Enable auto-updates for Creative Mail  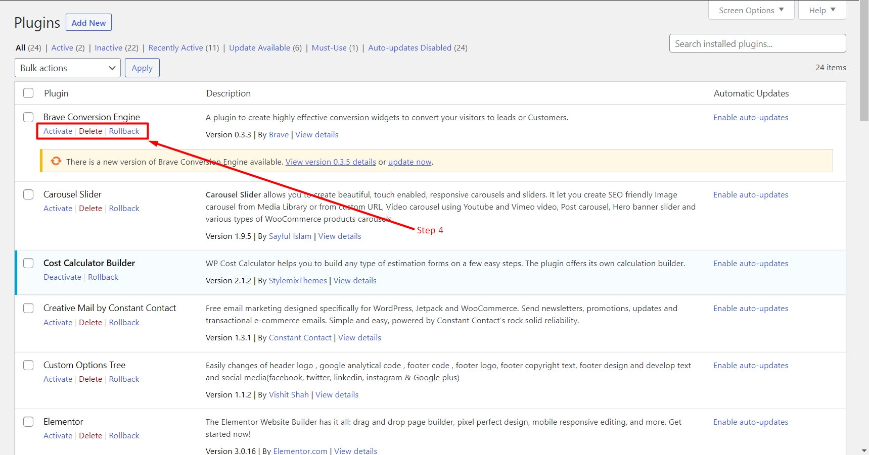(x=751, y=308)
